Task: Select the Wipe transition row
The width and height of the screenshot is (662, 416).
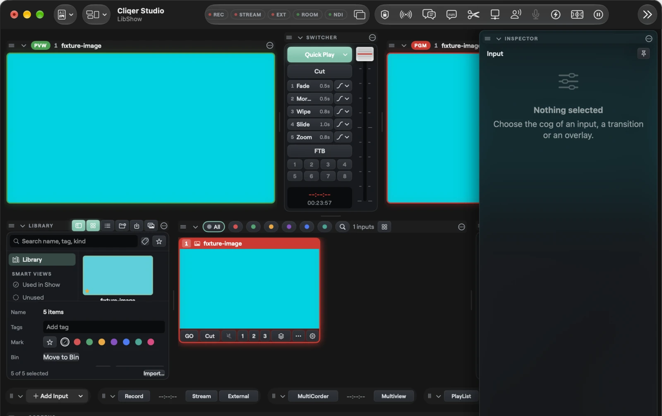Action: point(310,112)
